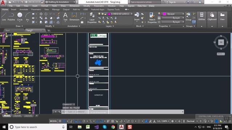Screen dimensions: 232x130
Task: Expand the Draw panel
Action: [19, 26]
